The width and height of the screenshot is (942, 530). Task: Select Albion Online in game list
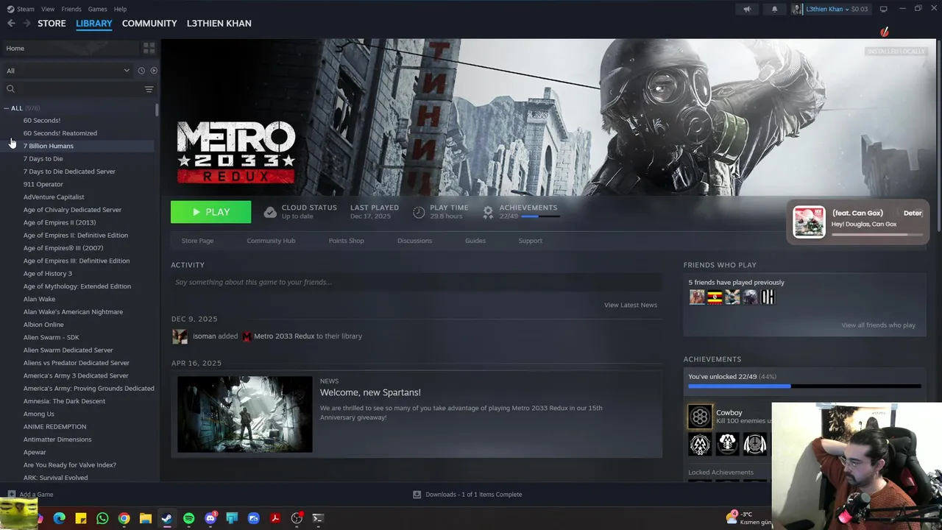coord(43,325)
